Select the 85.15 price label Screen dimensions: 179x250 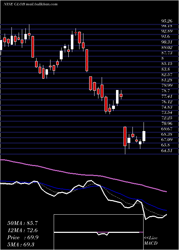pyautogui.click(x=167, y=64)
